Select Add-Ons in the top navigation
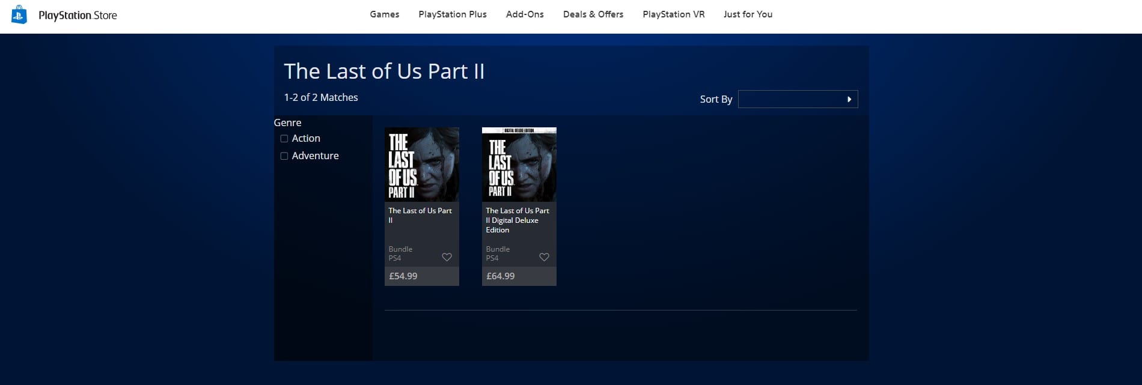The image size is (1142, 385). tap(524, 14)
